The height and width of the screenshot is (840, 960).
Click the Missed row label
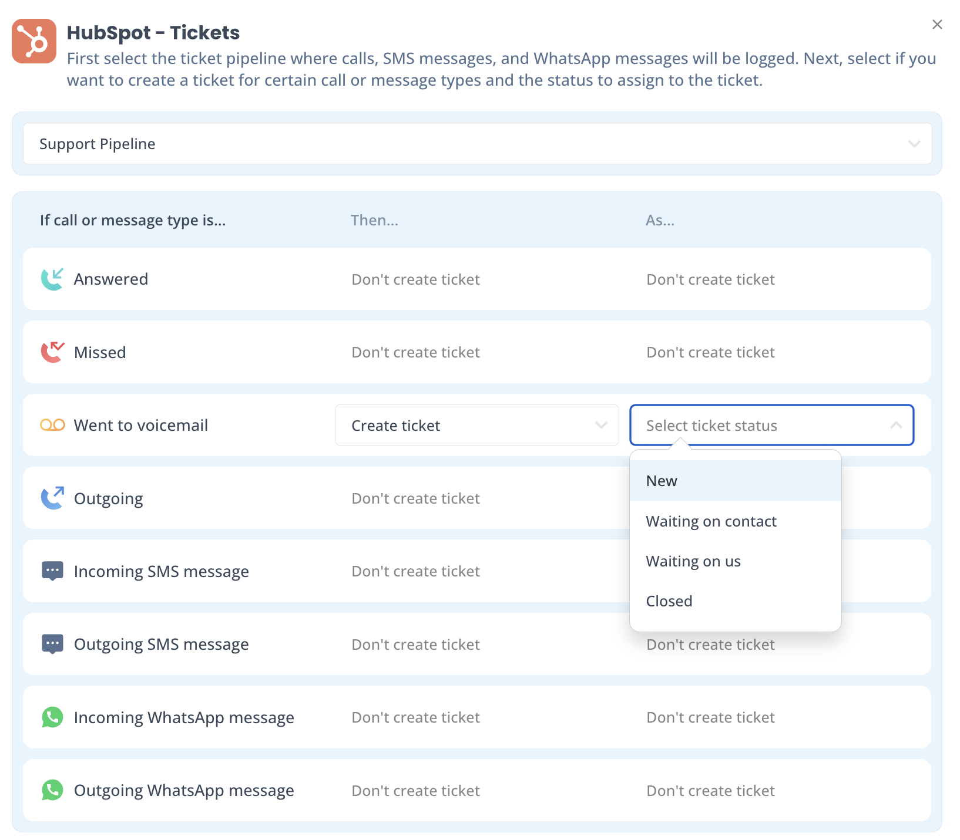coord(100,352)
